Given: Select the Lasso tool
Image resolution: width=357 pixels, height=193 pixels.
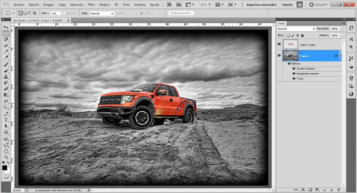Looking at the screenshot, I should tap(6, 39).
